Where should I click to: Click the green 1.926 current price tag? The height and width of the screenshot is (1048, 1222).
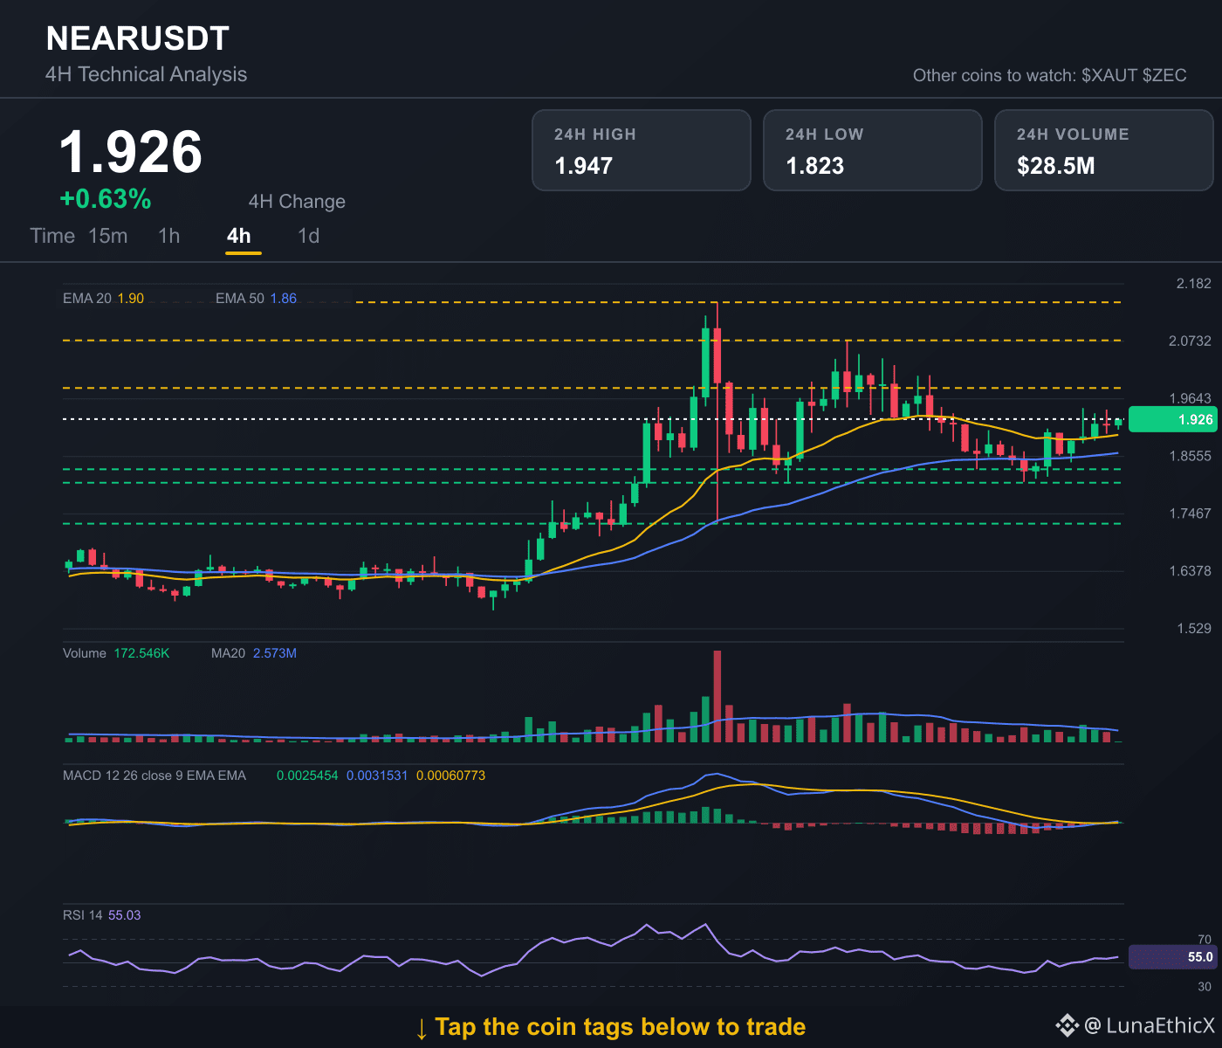1172,419
